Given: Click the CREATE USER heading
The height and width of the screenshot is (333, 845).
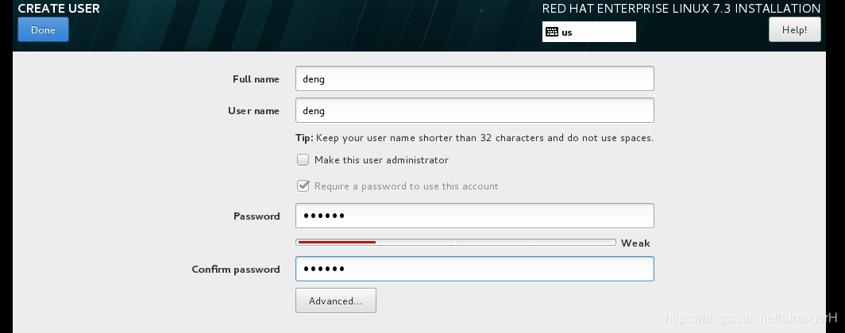Looking at the screenshot, I should [x=59, y=9].
